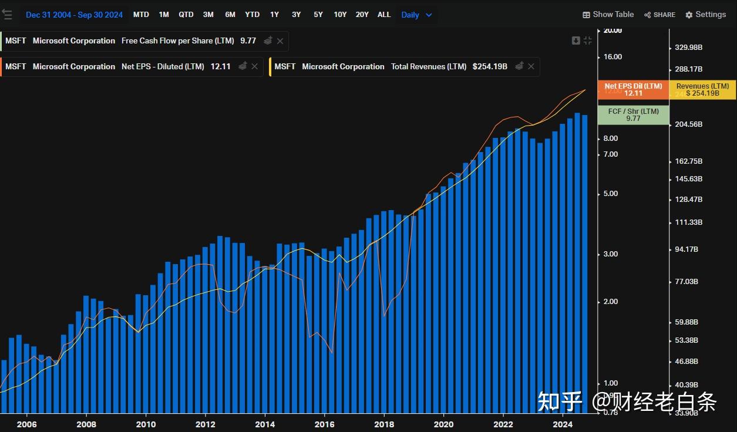
Task: Click style icon for Net EPS series
Action: pos(243,67)
